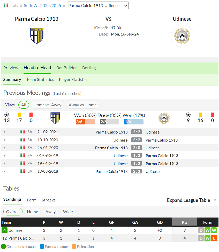
Task: Click the orange L form badge for Parma
Action: [214, 238]
